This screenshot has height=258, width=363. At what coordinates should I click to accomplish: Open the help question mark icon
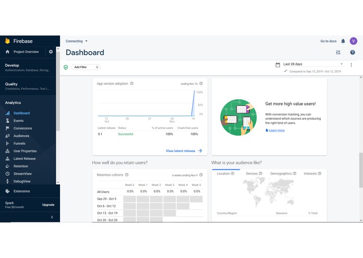point(353,52)
